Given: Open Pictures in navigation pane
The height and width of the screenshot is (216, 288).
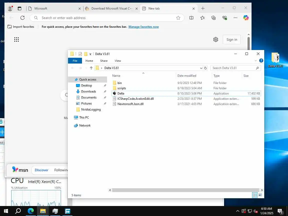Looking at the screenshot, I should [x=86, y=103].
